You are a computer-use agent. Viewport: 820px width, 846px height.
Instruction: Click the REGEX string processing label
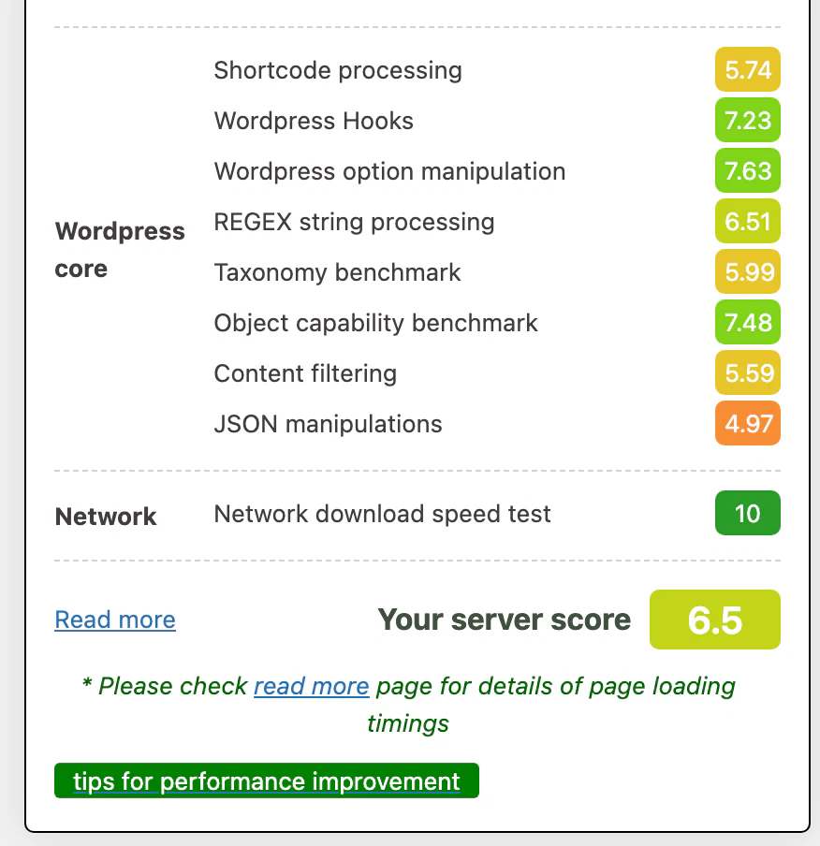354,222
